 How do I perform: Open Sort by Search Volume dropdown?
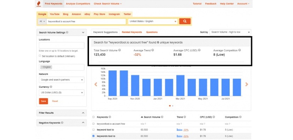tap(230, 32)
